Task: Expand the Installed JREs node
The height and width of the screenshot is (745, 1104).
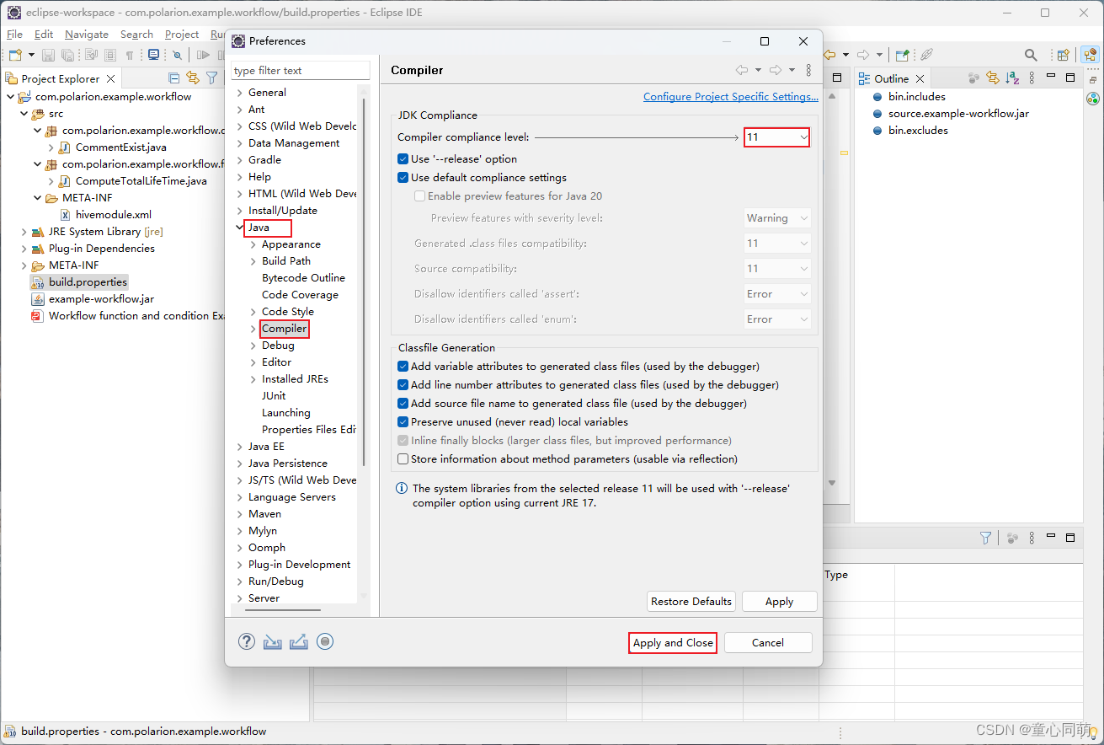Action: coord(253,379)
